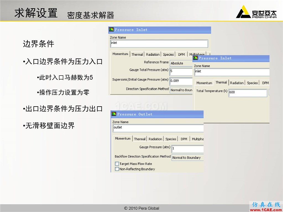Screen dimensions: 283x212
Task: Switch to Thermal tab in first Pressure Inlet dialog
Action: click(x=137, y=54)
